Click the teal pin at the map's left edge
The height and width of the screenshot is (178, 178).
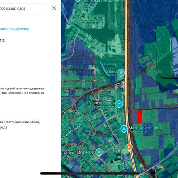pyautogui.click(x=62, y=7)
